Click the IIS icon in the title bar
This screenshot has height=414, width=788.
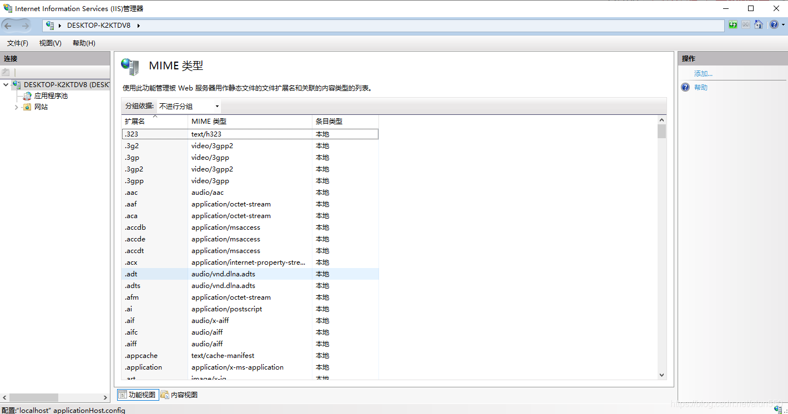point(8,8)
